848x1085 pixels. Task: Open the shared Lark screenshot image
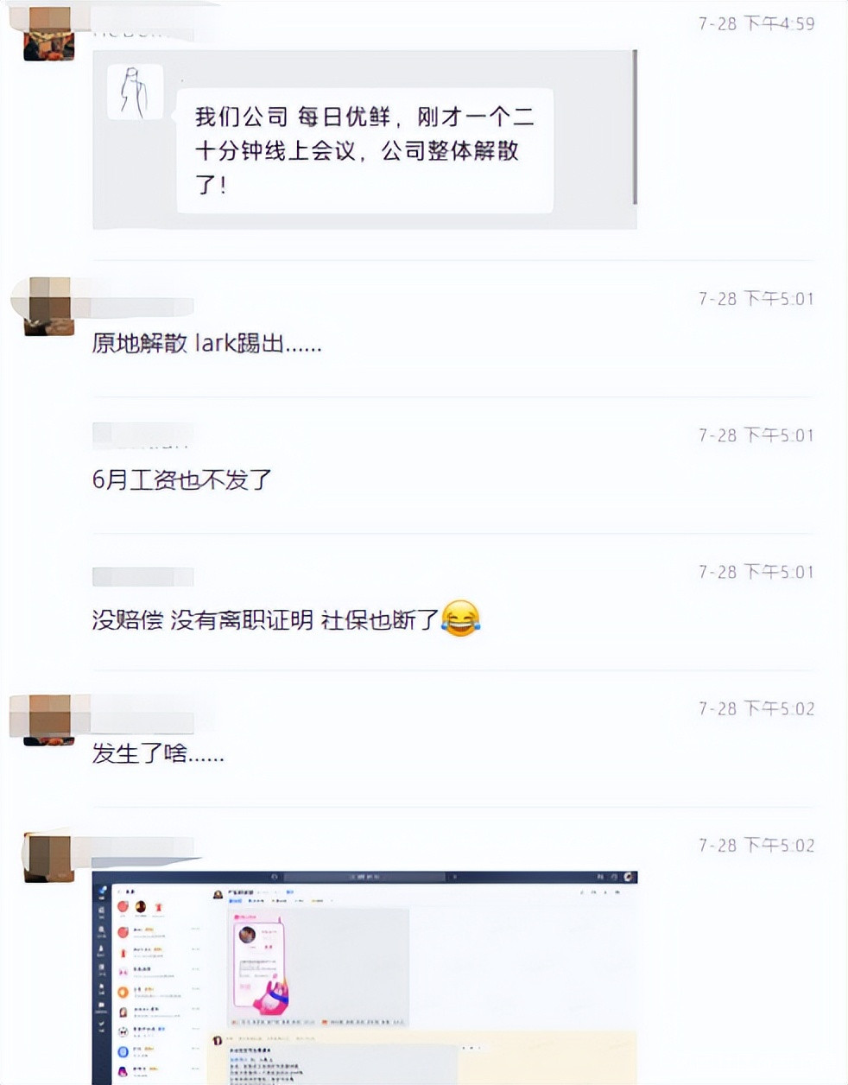364,977
